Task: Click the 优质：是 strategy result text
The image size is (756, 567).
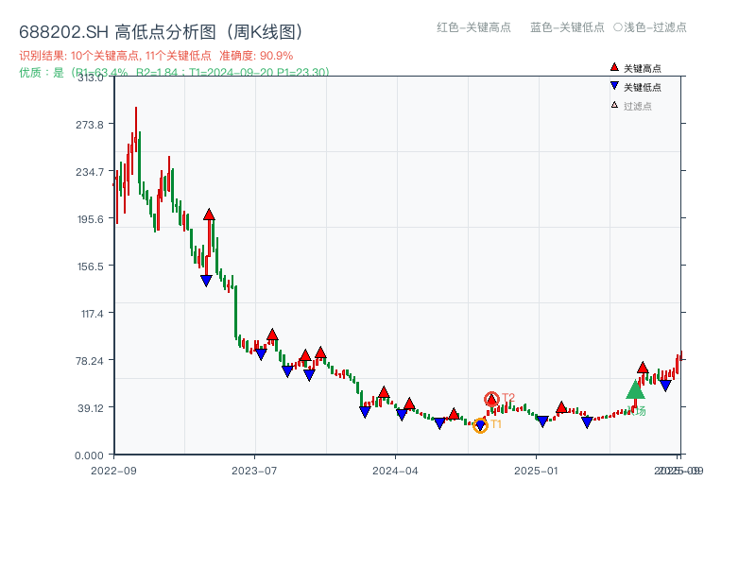Action: coord(43,74)
